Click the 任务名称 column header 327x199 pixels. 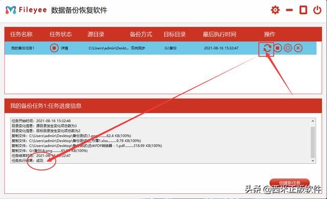(x=21, y=34)
